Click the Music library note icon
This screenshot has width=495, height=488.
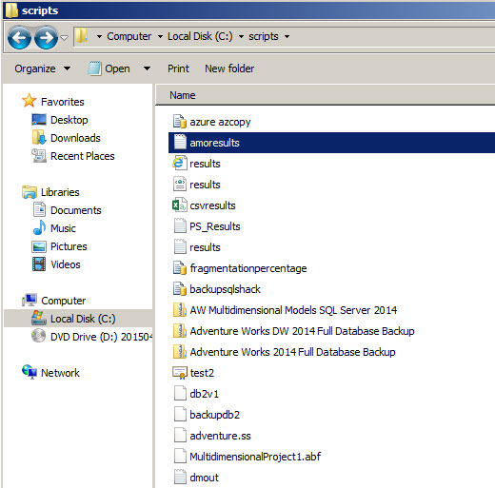(x=39, y=227)
